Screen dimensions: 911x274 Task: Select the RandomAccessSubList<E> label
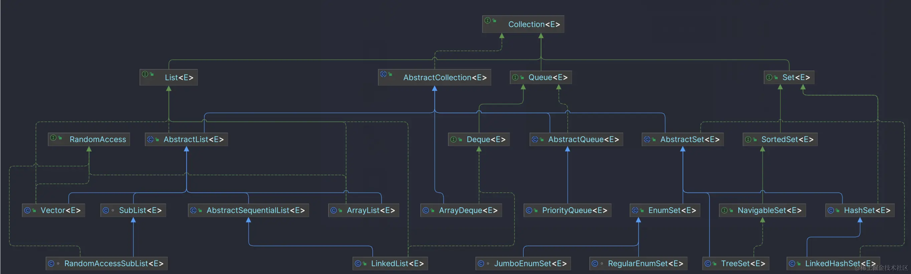(114, 263)
